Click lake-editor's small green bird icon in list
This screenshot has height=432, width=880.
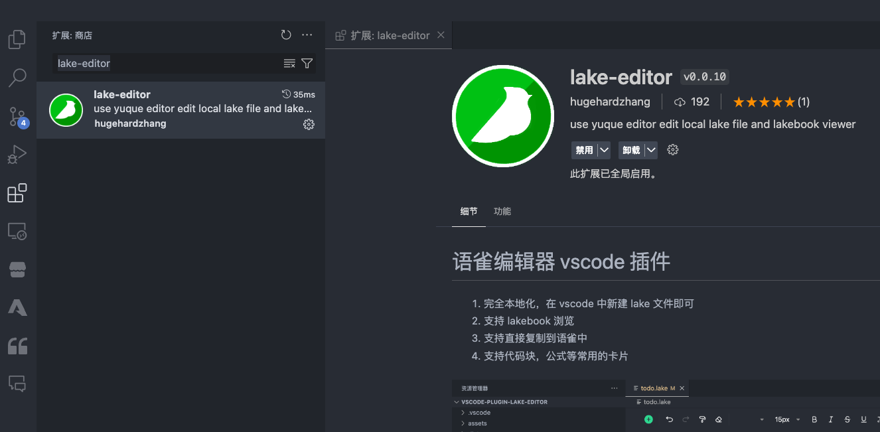66,110
